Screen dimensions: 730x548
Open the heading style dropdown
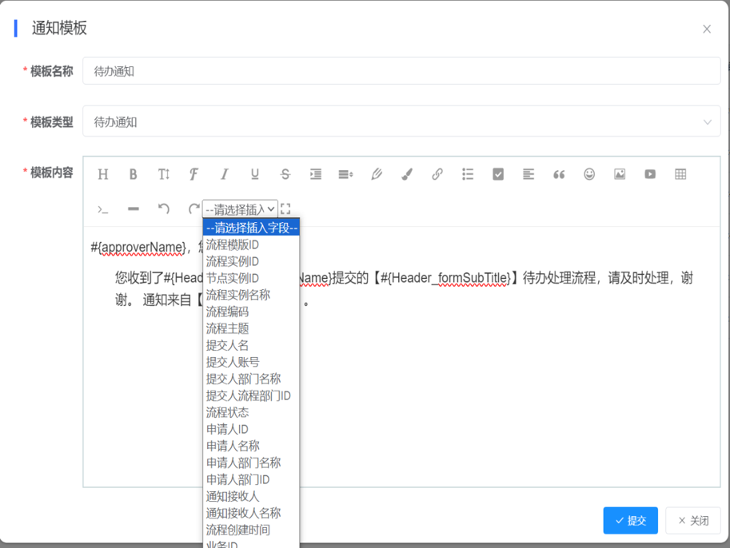[103, 174]
